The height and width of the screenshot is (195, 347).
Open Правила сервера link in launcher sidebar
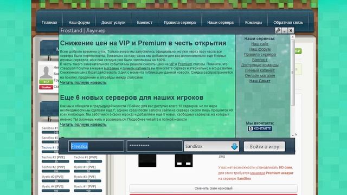pos(260,54)
